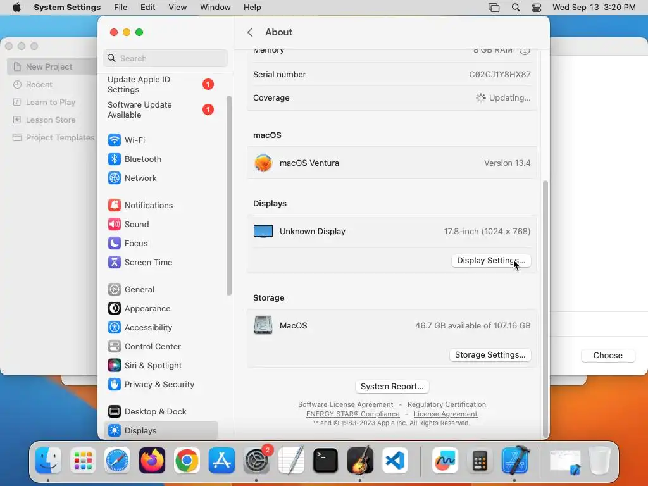Go back from About page
648x486 pixels.
250,32
